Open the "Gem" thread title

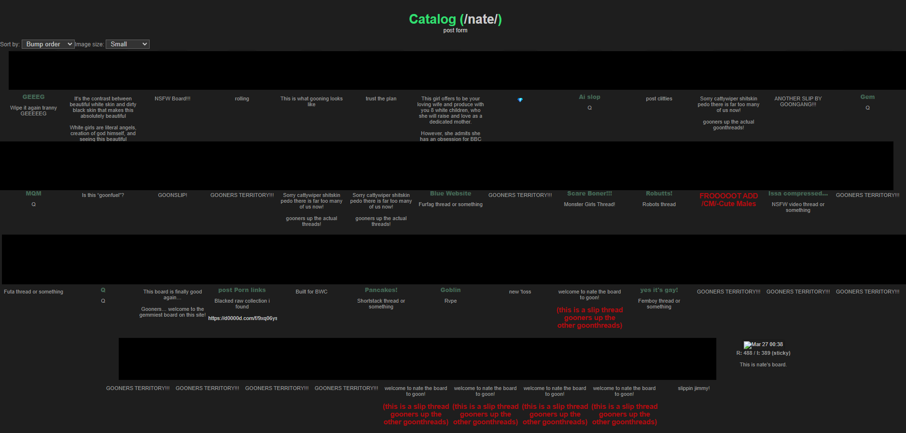(x=867, y=97)
